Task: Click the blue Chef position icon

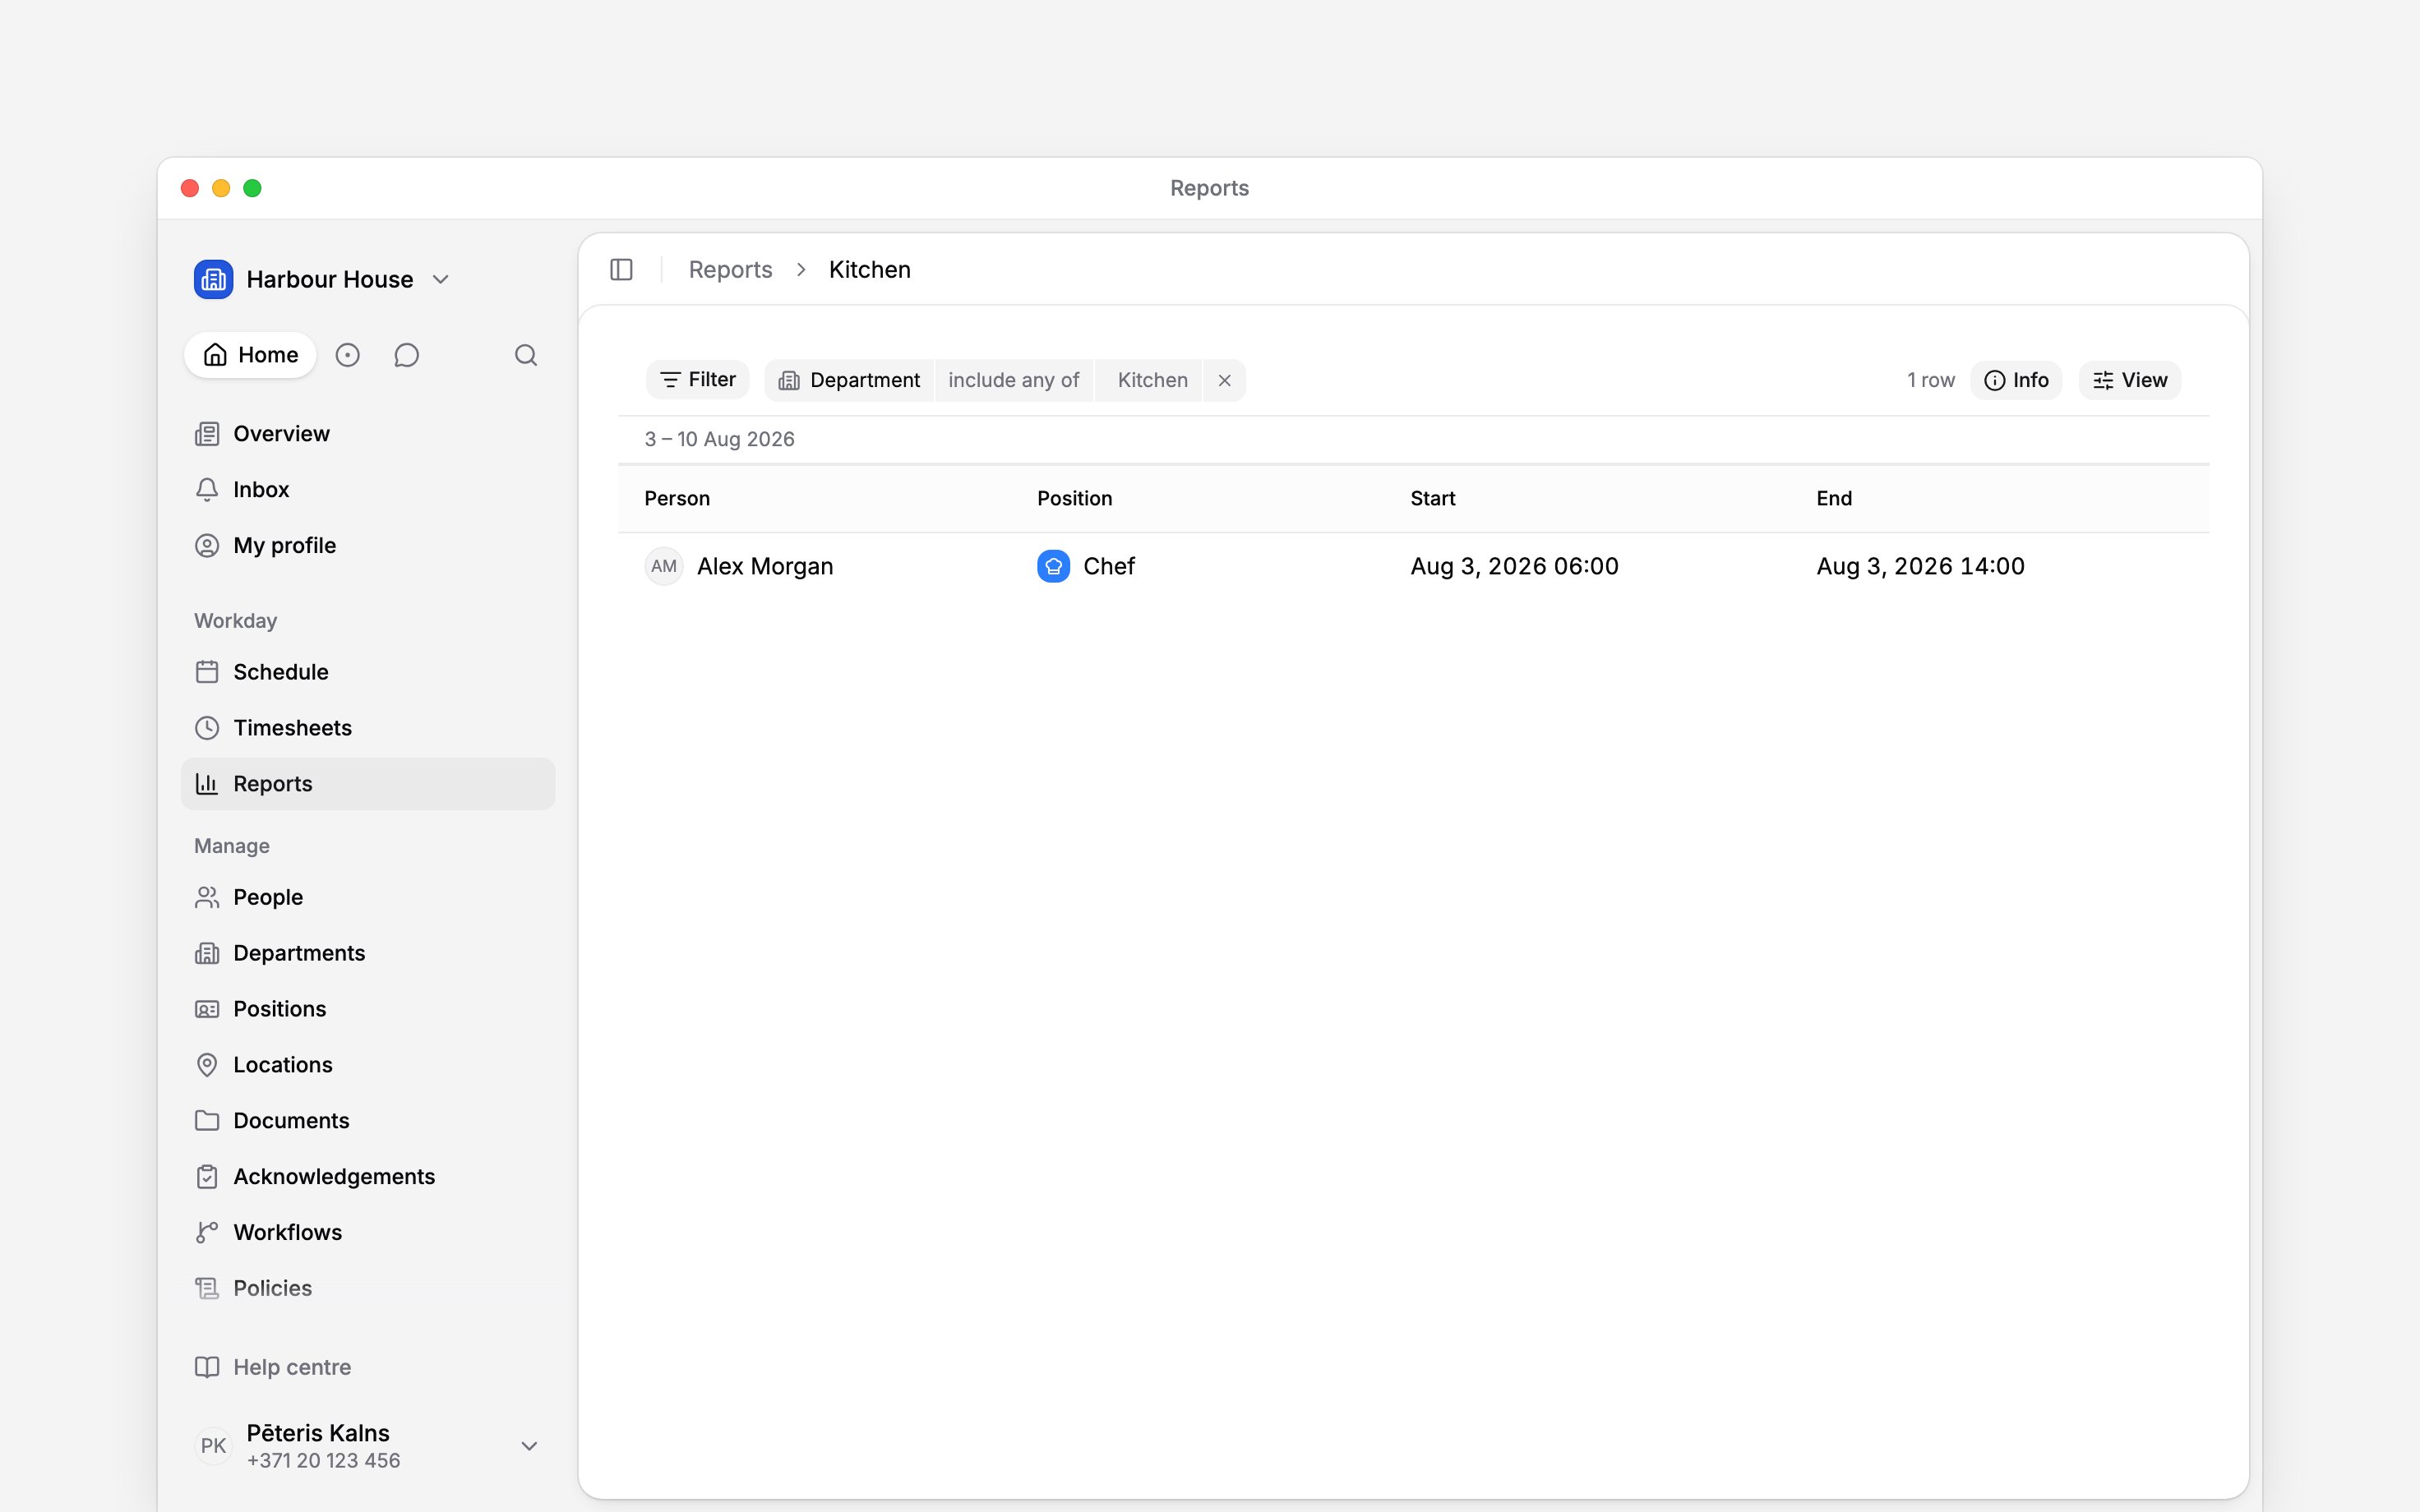Action: tap(1053, 566)
